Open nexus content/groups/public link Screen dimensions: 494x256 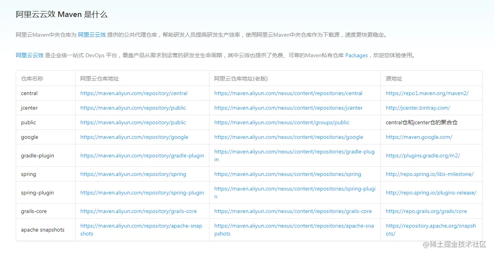click(x=282, y=123)
